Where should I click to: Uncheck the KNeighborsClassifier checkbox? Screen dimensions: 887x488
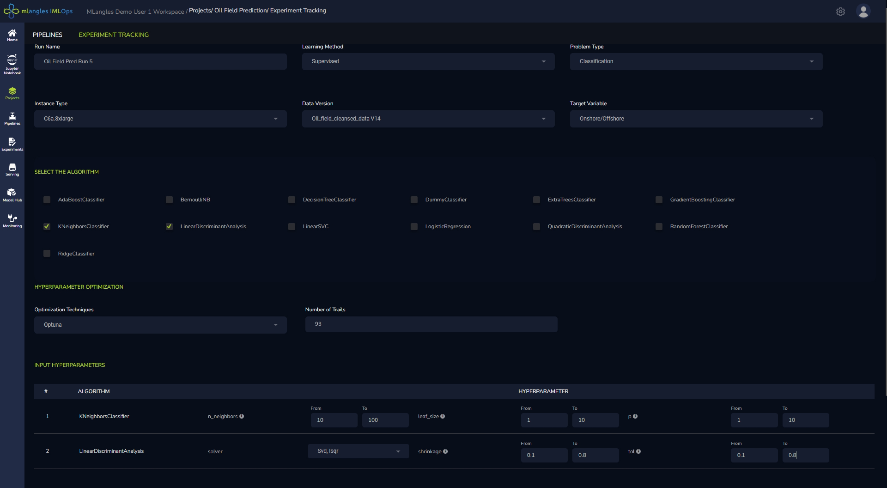(x=47, y=227)
